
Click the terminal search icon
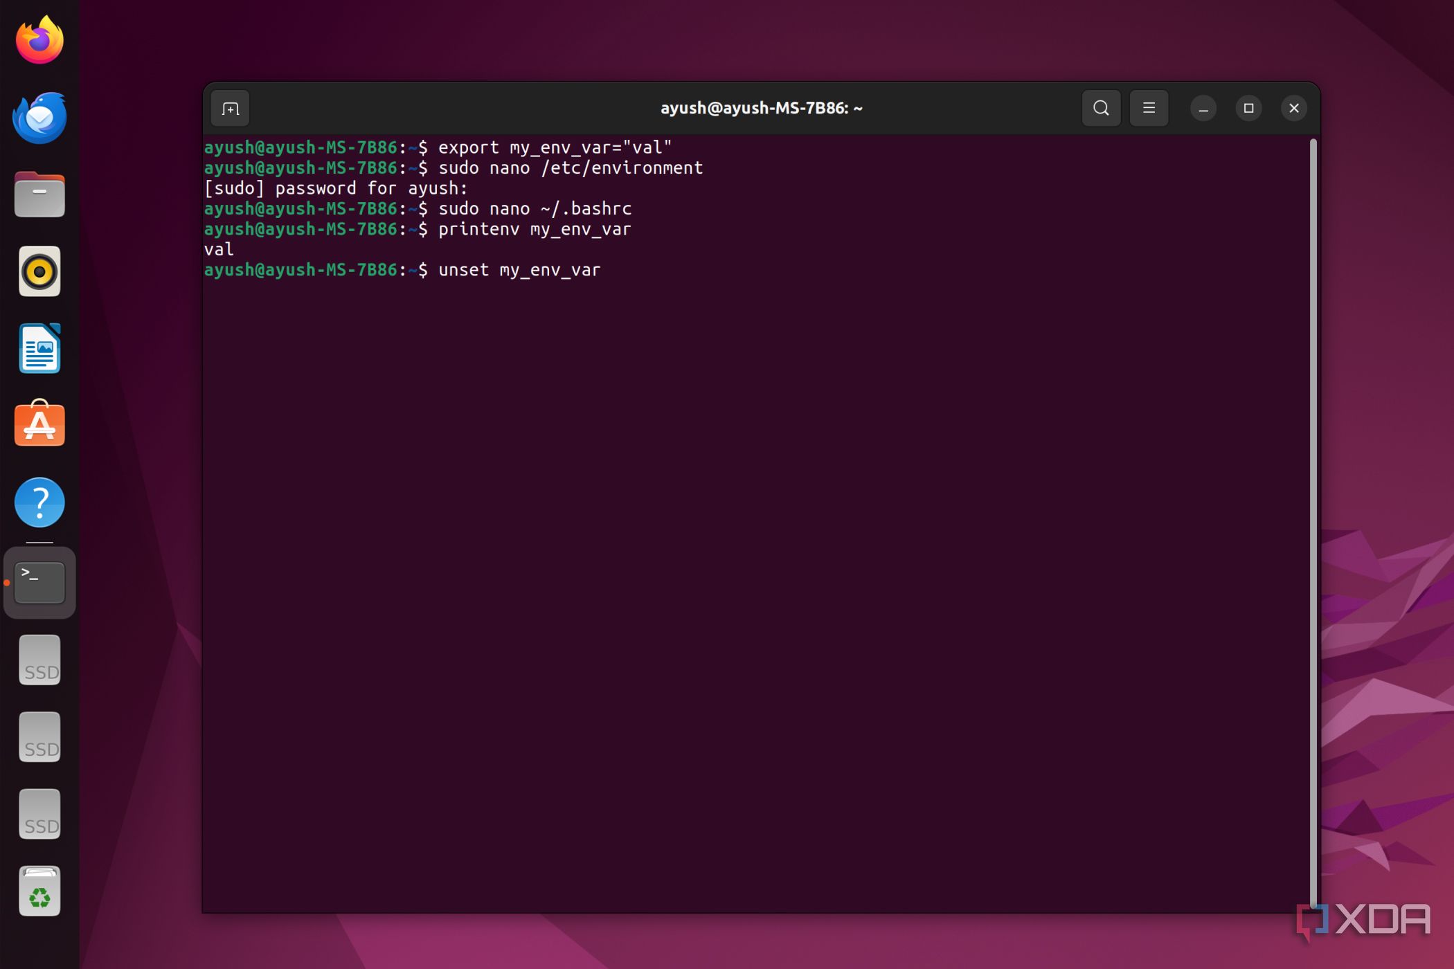(x=1101, y=108)
